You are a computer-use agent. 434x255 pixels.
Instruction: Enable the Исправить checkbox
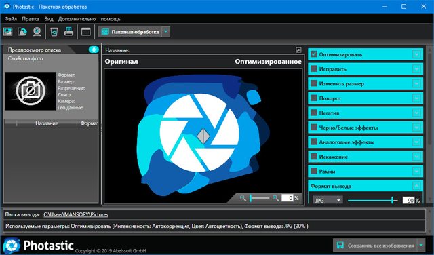click(313, 68)
